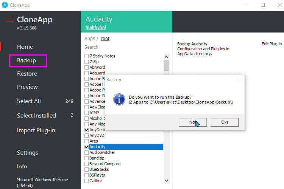The width and height of the screenshot is (284, 189).
Task: Click the blue info icon in the Backup dialog
Action: (119, 99)
